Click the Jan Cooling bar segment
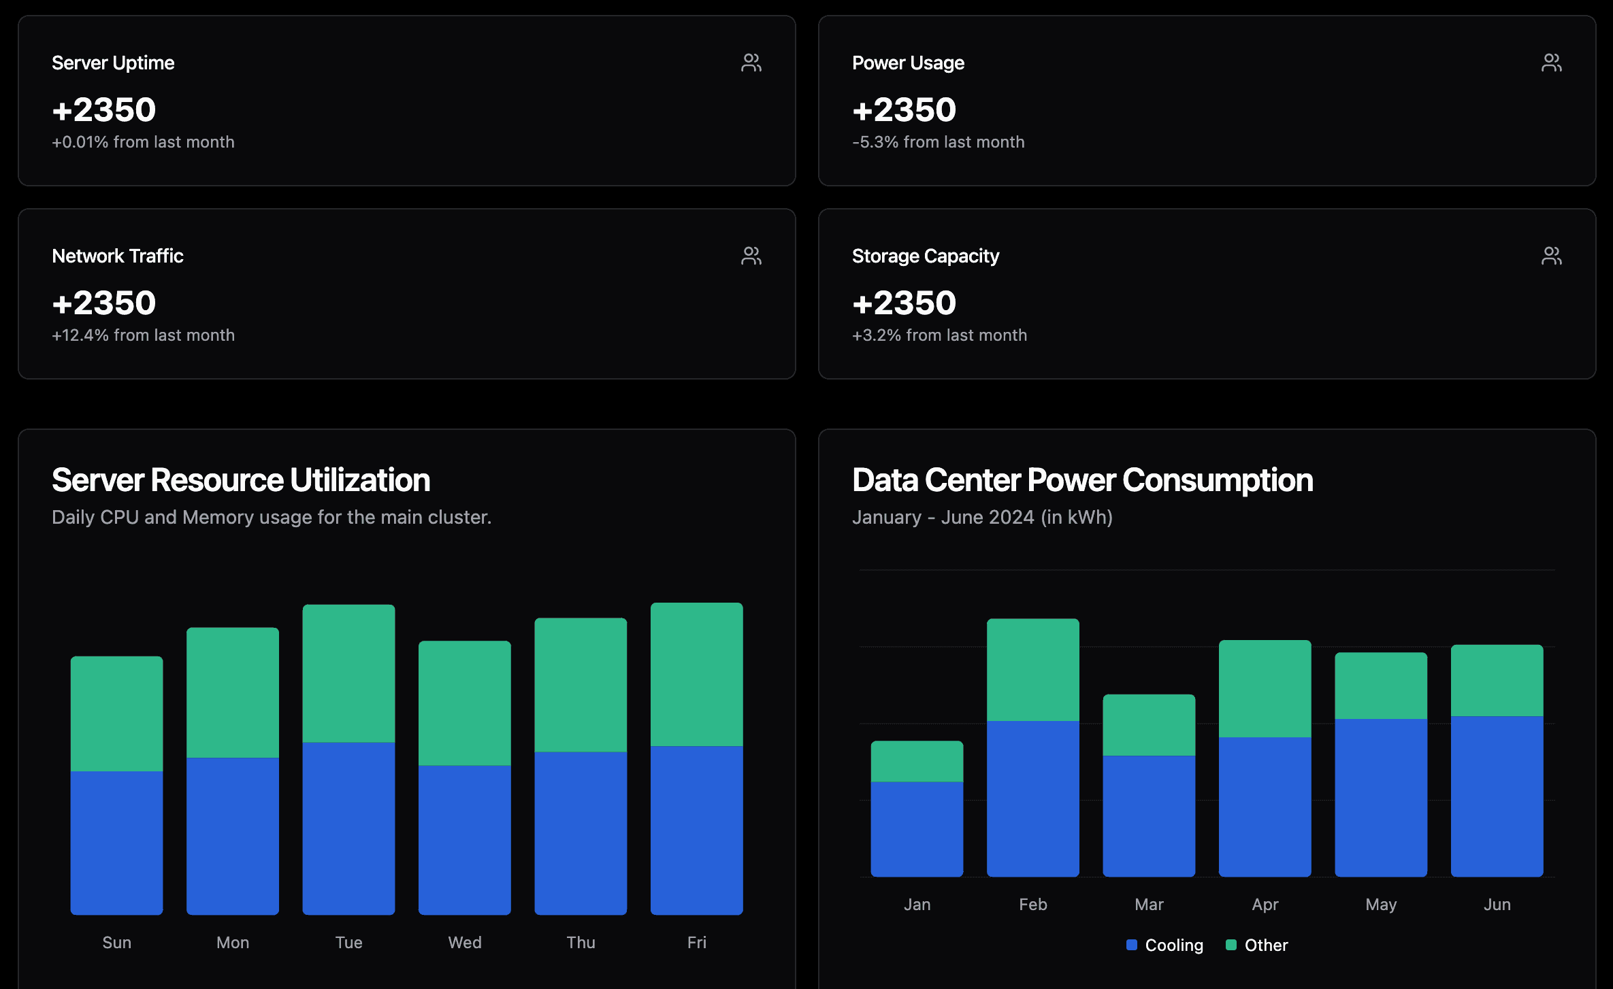Viewport: 1613px width, 989px height. coord(917,829)
